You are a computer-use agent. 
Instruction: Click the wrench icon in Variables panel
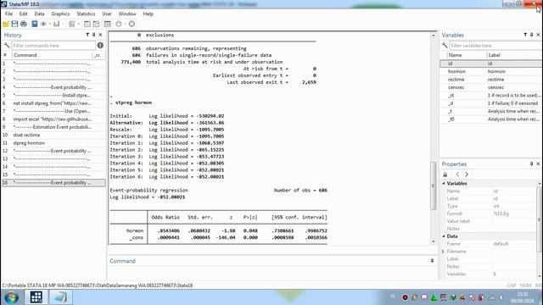(x=445, y=45)
